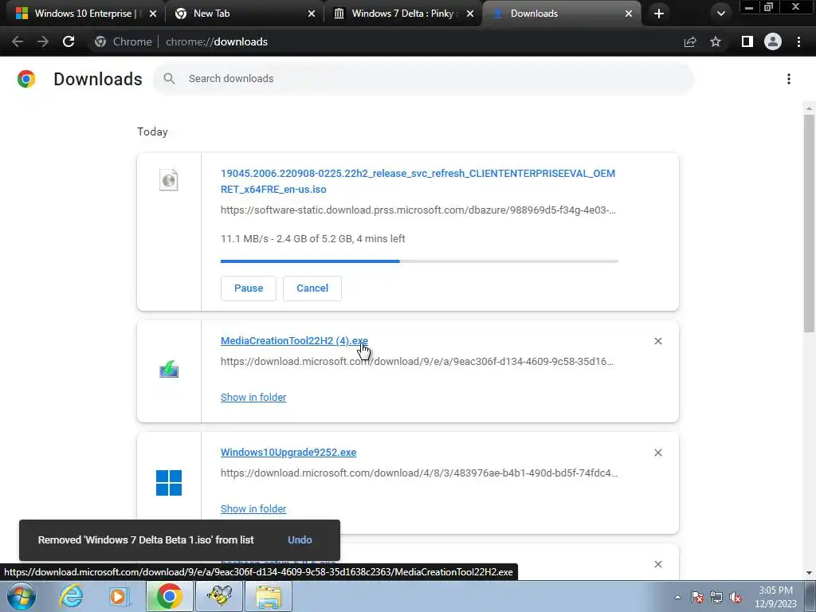This screenshot has width=816, height=612.
Task: Open MediaCreationTool22H2 (4).exe link
Action: pos(294,341)
